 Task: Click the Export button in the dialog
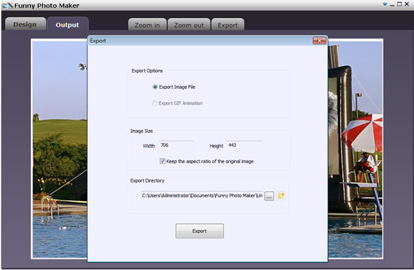(199, 231)
